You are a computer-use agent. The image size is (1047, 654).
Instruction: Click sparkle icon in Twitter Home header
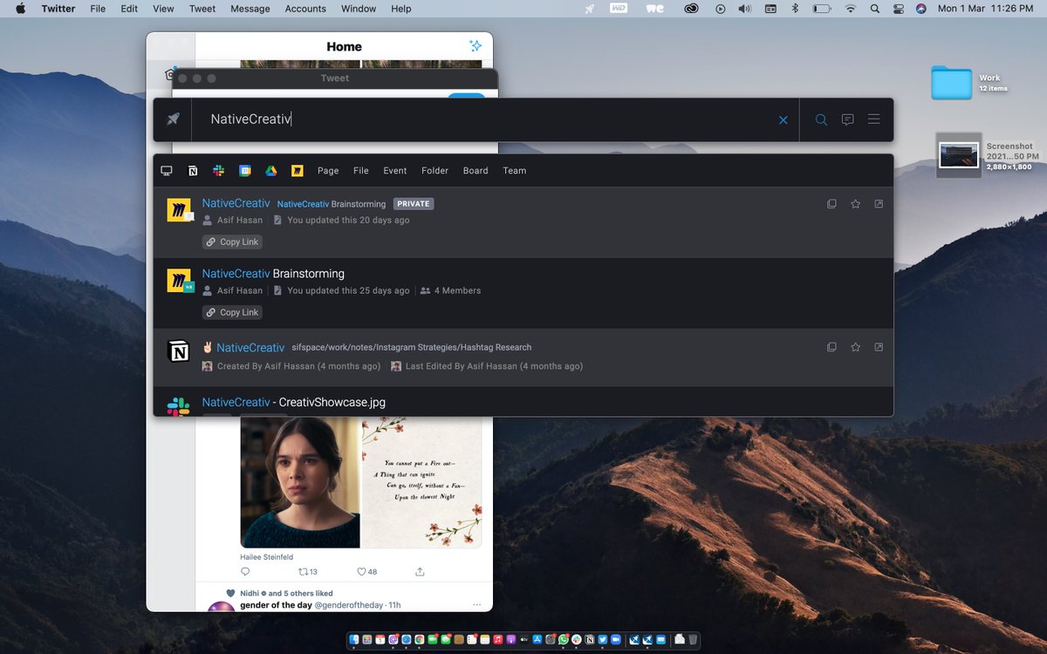(x=475, y=46)
